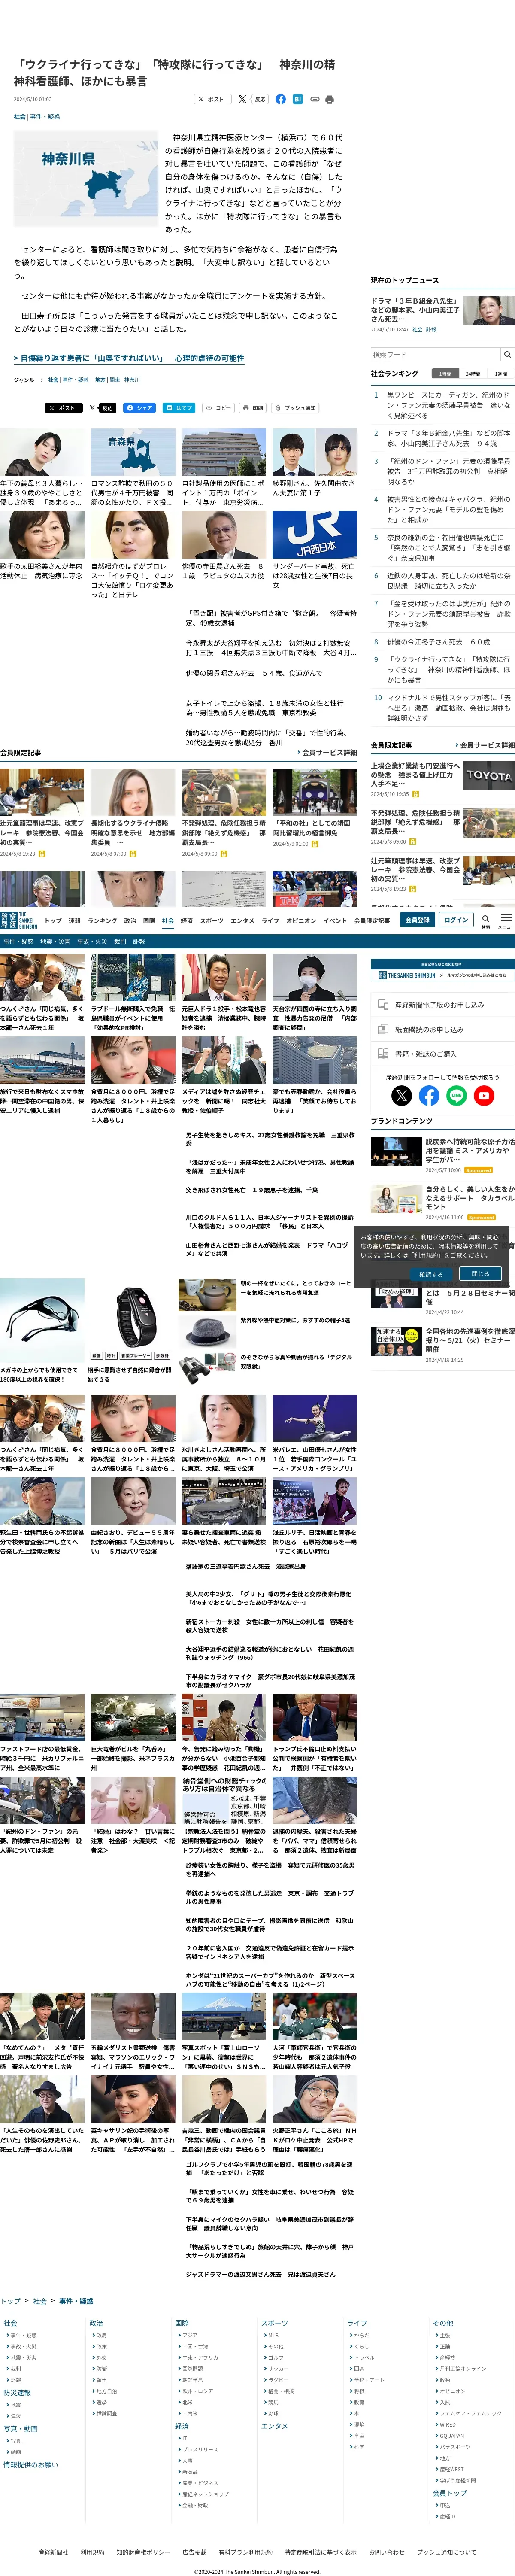The height and width of the screenshot is (2576, 515).
Task: Open 経済 in the navigation bar
Action: pos(187,920)
